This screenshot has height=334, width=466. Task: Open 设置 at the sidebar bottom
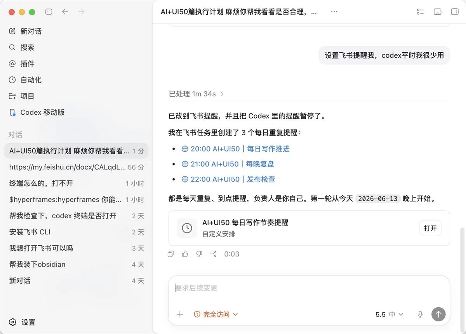pos(76,322)
